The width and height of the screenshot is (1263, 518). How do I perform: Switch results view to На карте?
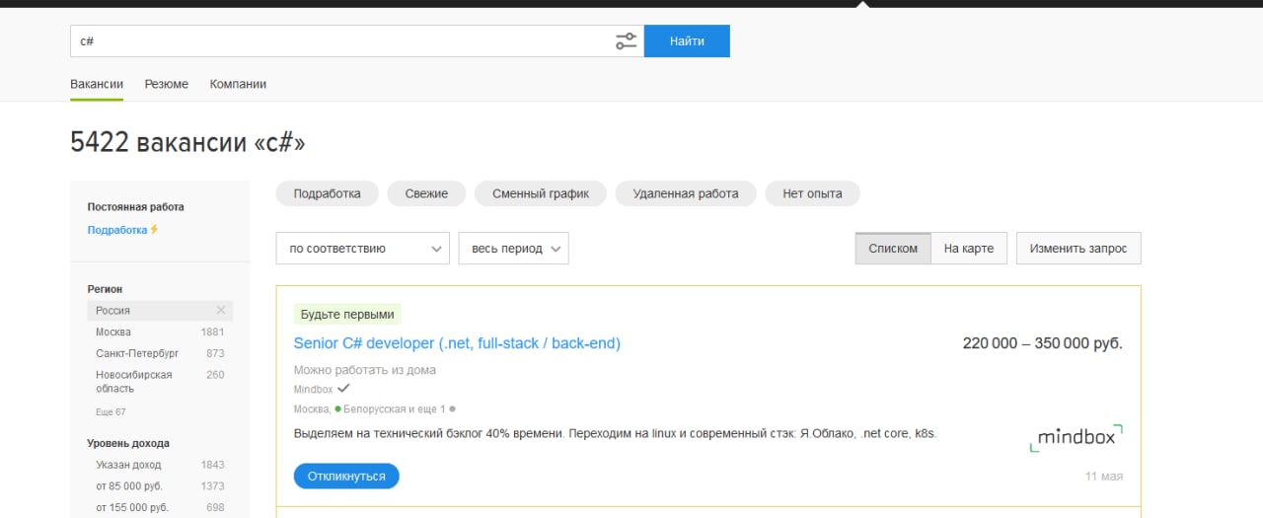pos(969,249)
